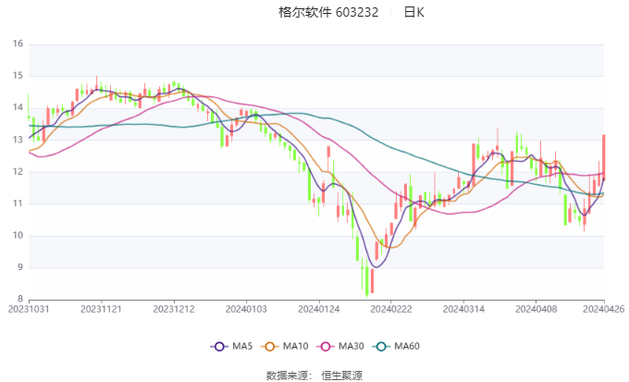Hide the MA30 line via its legend label

[351, 346]
